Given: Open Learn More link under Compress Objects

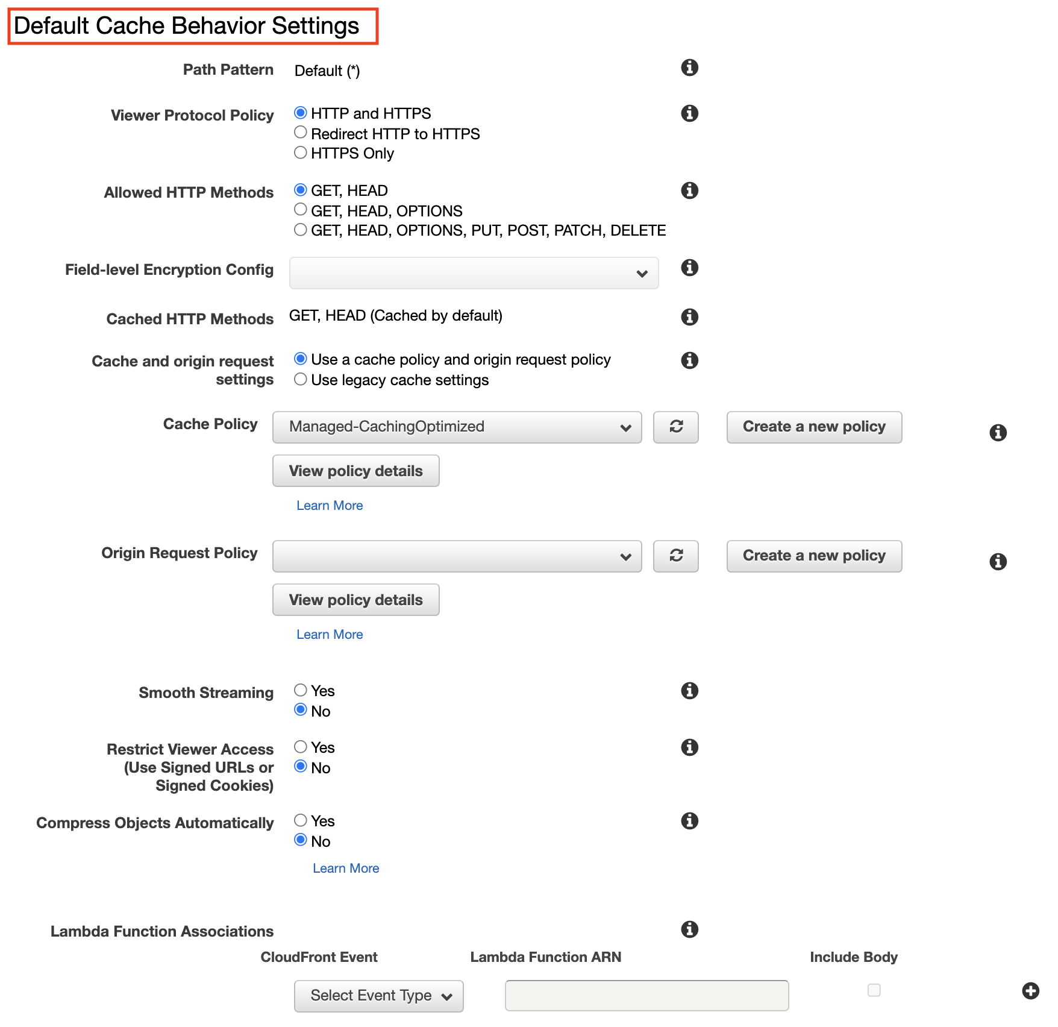Looking at the screenshot, I should (x=346, y=868).
